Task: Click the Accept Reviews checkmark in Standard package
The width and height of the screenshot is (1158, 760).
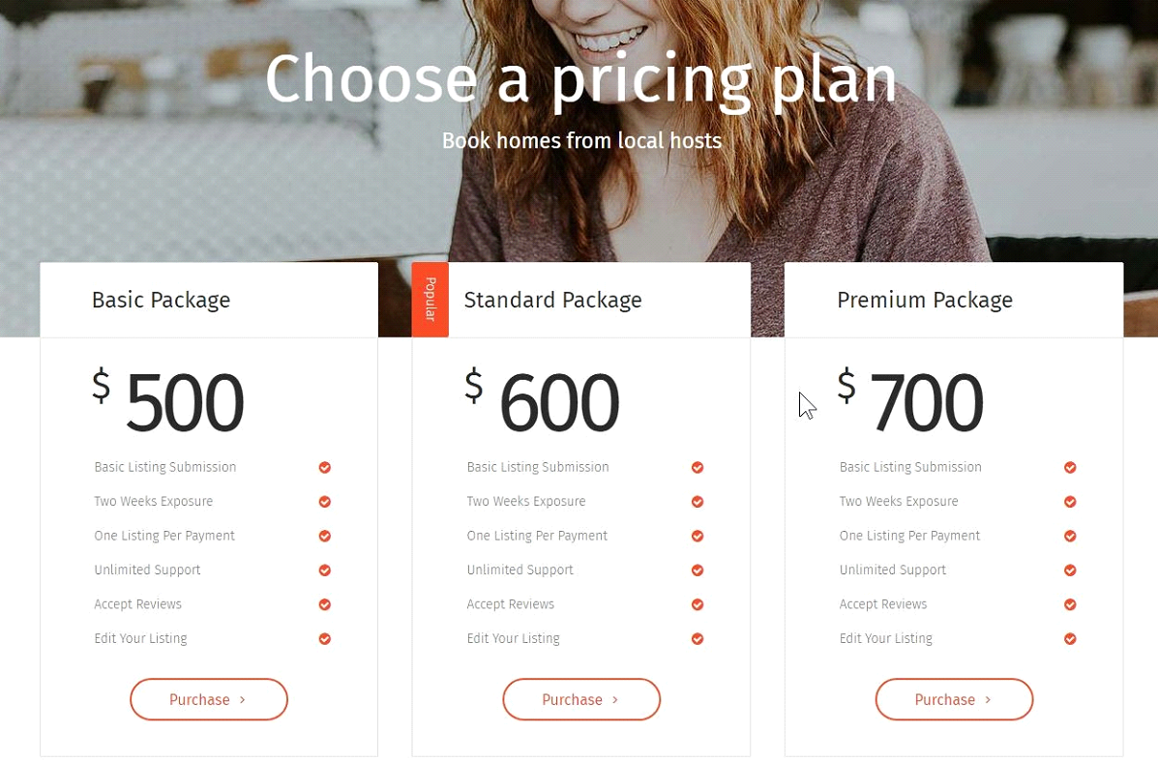Action: pyautogui.click(x=698, y=604)
